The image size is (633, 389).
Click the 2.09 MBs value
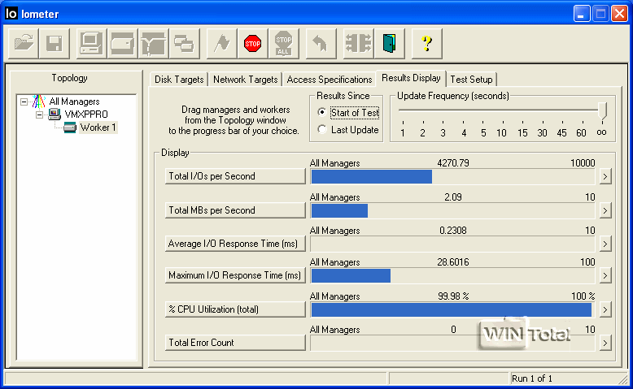point(453,197)
